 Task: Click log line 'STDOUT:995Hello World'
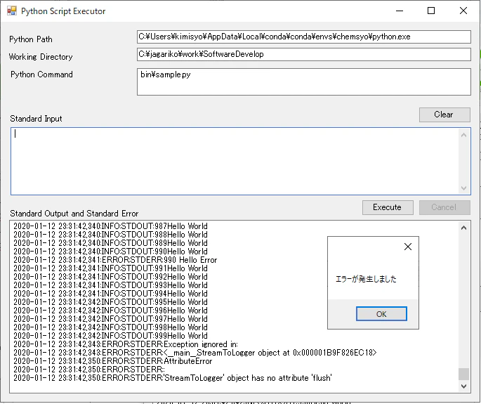click(x=110, y=302)
